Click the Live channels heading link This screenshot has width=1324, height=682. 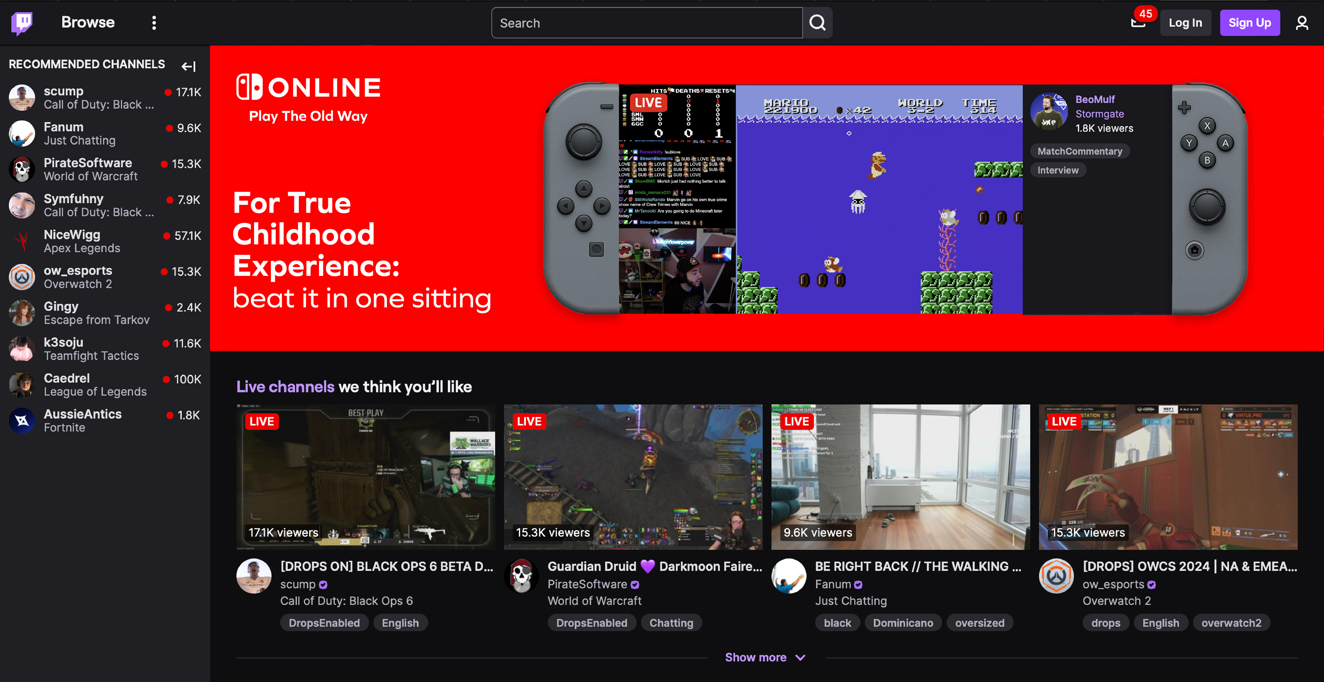click(x=285, y=387)
